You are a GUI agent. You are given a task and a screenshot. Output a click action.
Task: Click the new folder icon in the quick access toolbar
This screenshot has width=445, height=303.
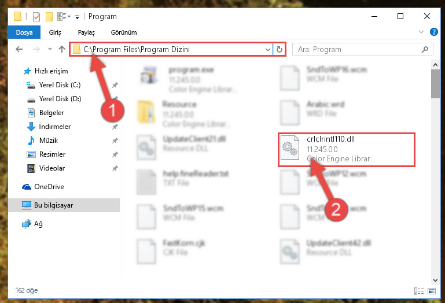point(49,17)
